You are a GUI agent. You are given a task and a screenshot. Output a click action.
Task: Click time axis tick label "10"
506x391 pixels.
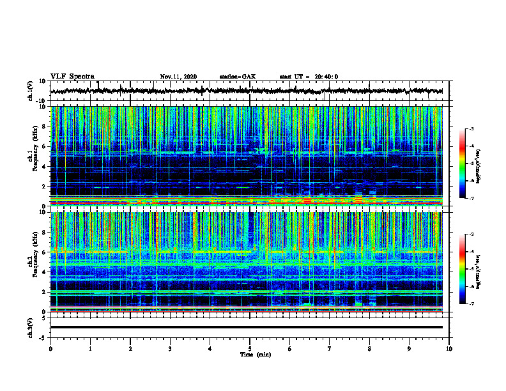click(449, 349)
